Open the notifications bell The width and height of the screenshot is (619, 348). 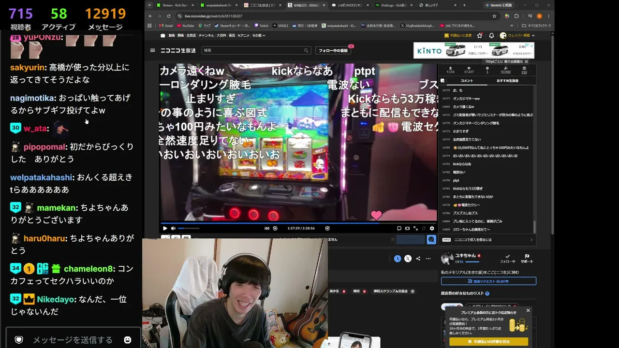pos(491,35)
